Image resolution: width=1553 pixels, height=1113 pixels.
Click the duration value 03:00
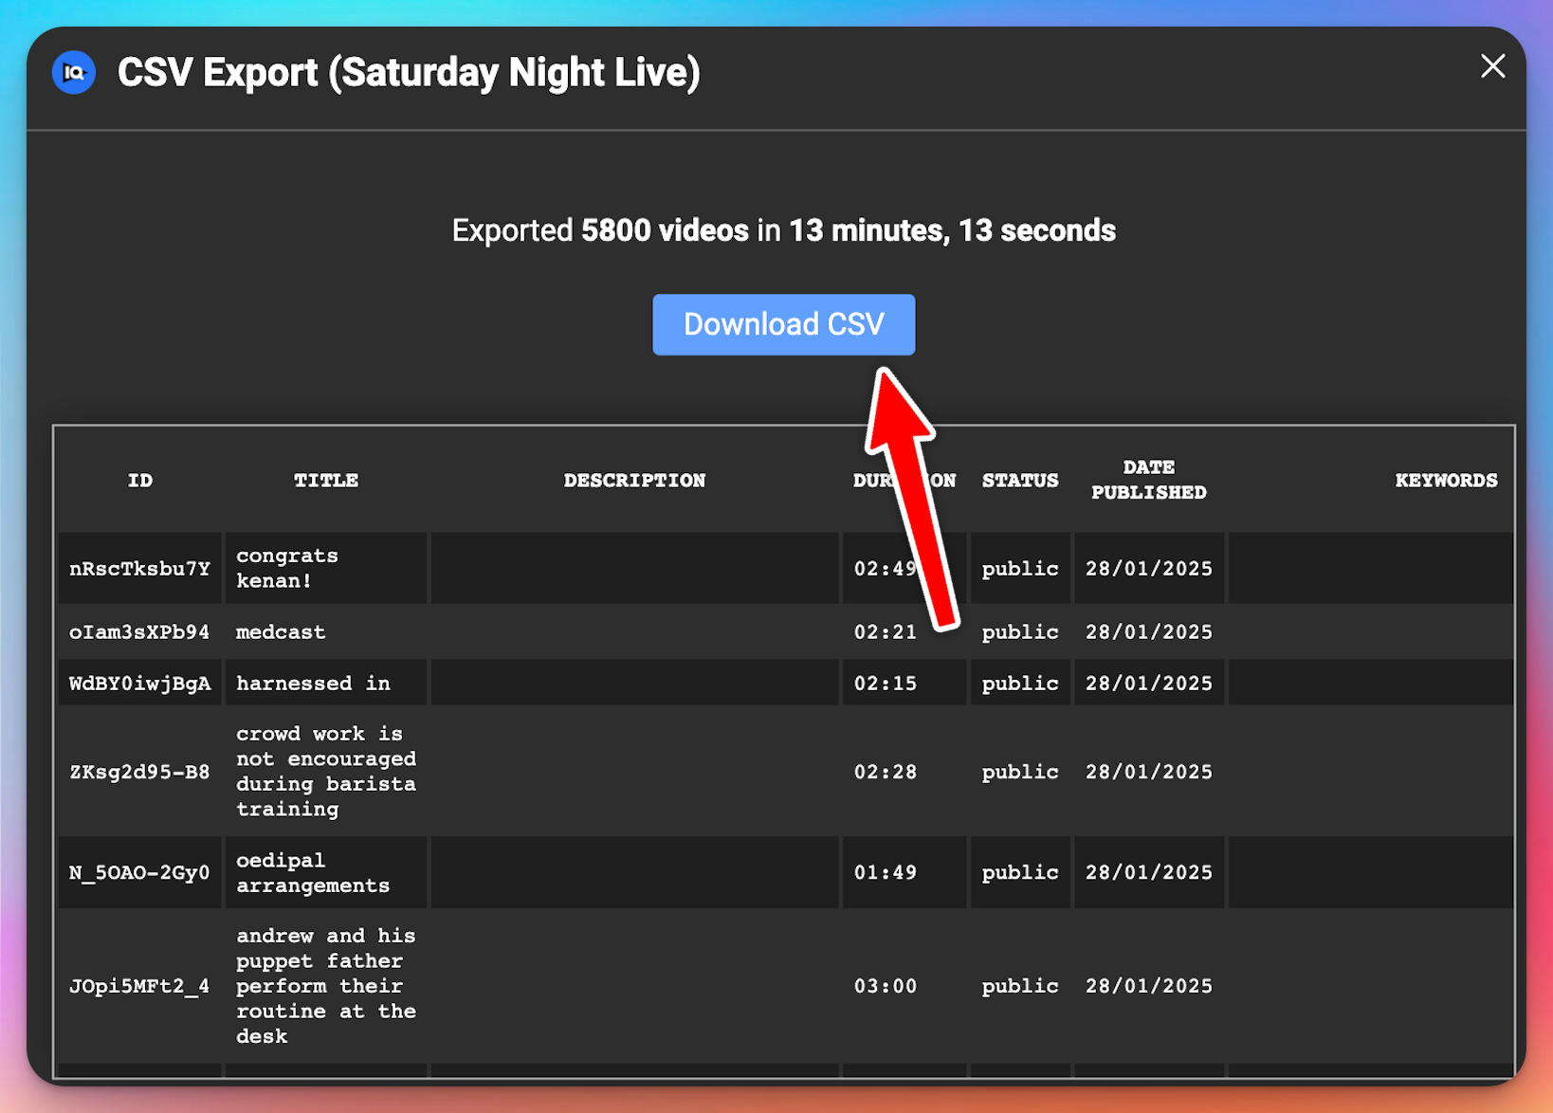(886, 986)
